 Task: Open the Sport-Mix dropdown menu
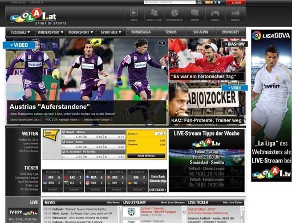[x=111, y=32]
